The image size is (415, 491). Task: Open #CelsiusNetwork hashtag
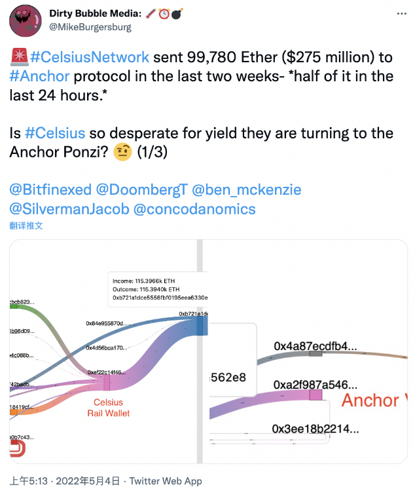(90, 57)
